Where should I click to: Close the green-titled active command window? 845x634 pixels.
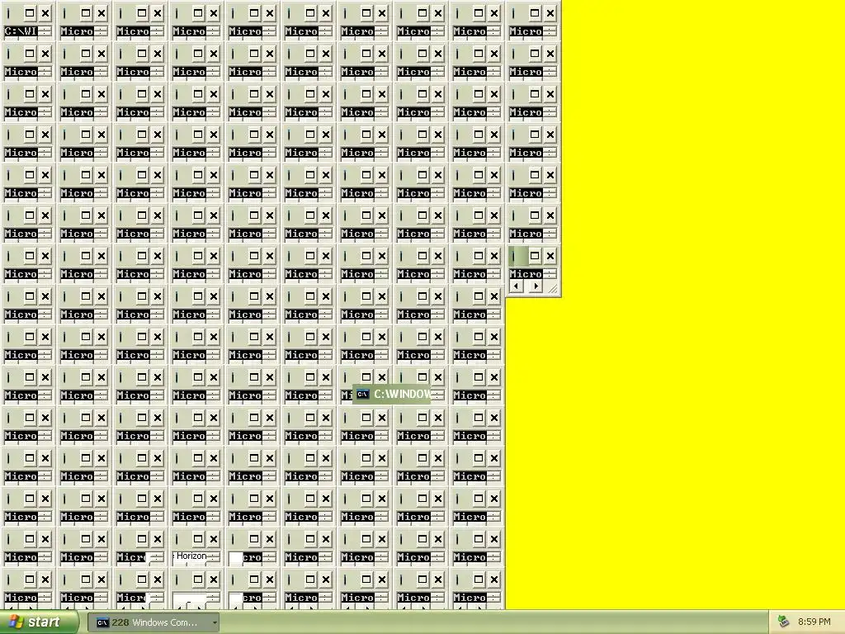(x=550, y=256)
